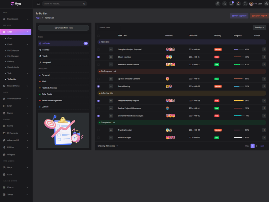Toggle the light/dark theme sun icon

click(225, 4)
